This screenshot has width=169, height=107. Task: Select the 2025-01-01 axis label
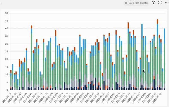tap(7, 98)
